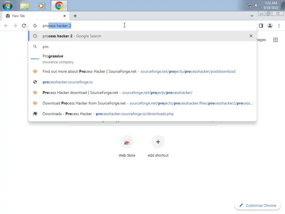Image resolution: width=285 pixels, height=214 pixels.
Task: Open 'Find out more about Process Hacker' suggestion
Action: pyautogui.click(x=142, y=71)
